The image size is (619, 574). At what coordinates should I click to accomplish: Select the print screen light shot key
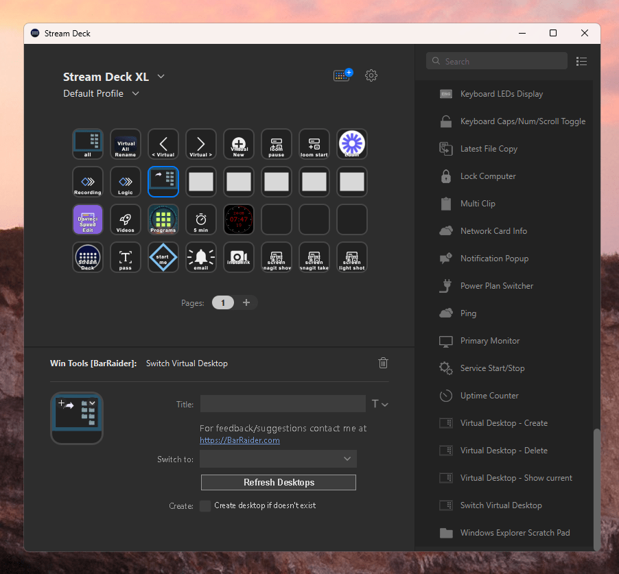352,257
